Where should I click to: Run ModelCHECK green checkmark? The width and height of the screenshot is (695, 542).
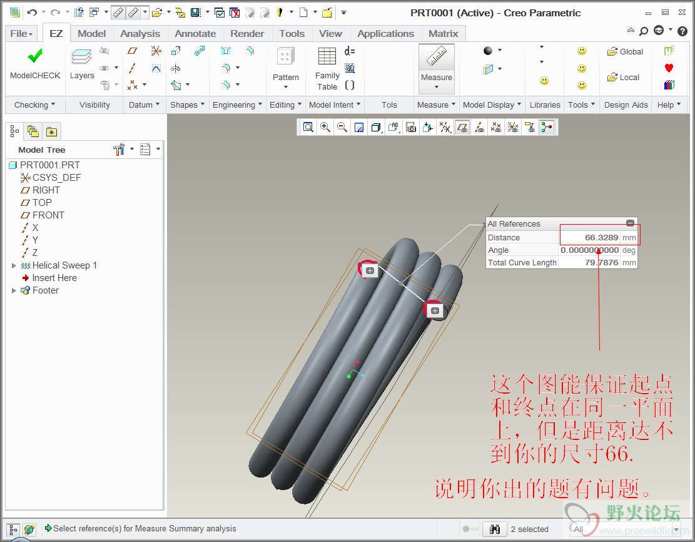[35, 56]
